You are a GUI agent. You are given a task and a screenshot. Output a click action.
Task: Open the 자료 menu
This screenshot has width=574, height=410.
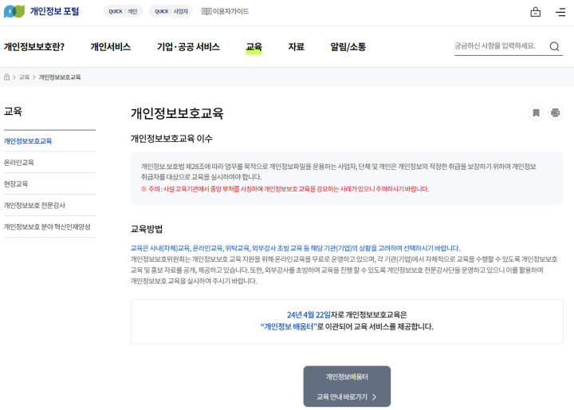296,47
